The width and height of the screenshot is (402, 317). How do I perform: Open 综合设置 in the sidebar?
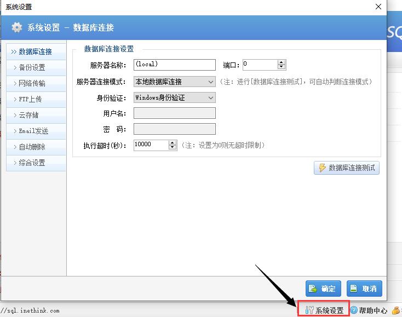[x=36, y=163]
